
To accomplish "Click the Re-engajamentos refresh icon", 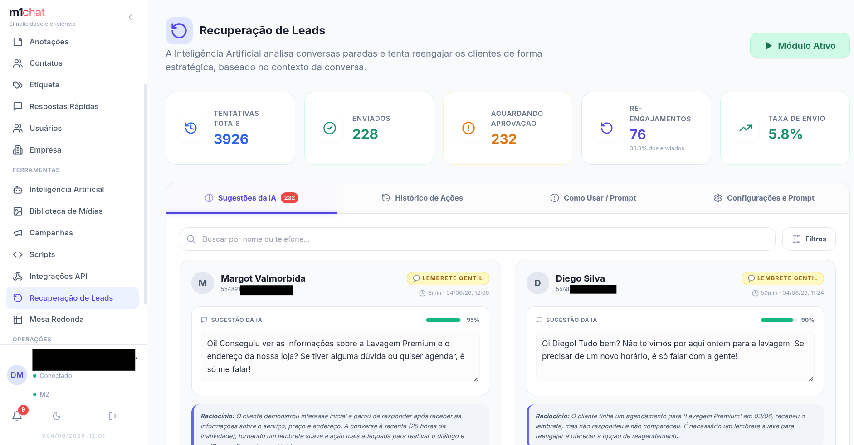I will coord(607,128).
